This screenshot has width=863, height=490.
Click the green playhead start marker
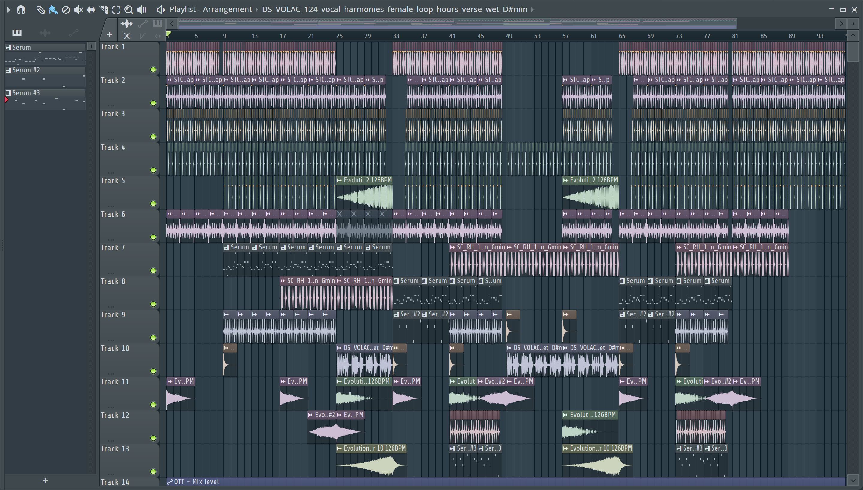(168, 34)
